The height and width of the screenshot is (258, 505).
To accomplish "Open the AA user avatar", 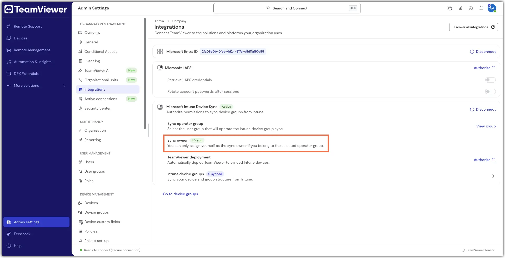I will (492, 8).
